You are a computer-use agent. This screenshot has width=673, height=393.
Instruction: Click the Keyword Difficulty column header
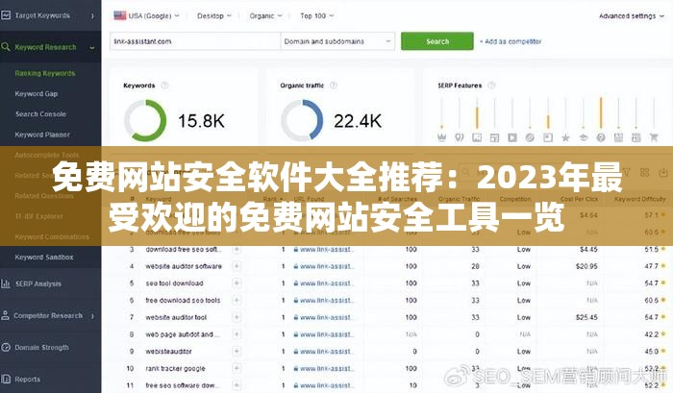[x=640, y=199]
